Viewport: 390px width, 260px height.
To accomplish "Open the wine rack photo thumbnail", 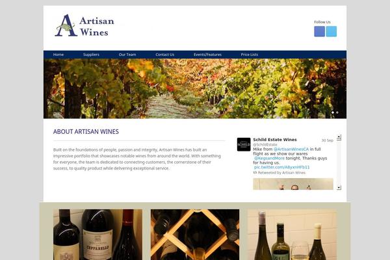I will point(195,235).
